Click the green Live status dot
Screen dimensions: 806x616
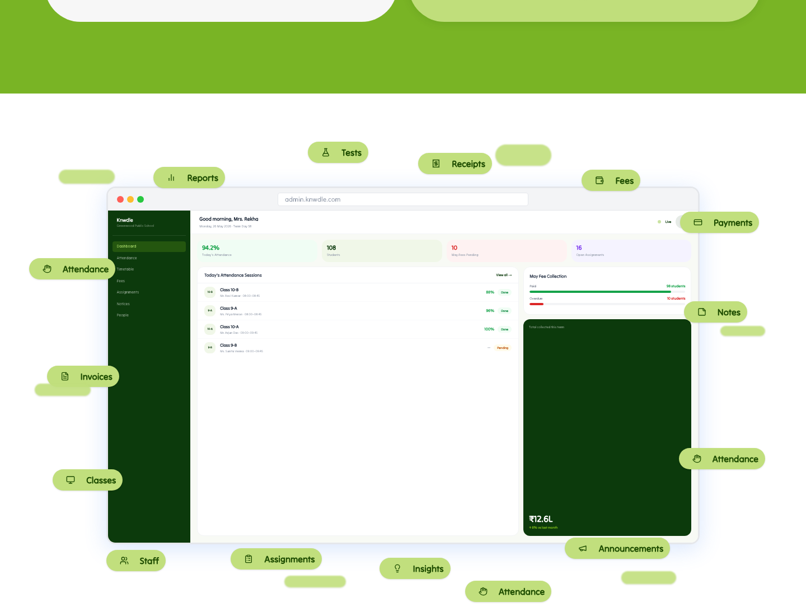click(659, 222)
